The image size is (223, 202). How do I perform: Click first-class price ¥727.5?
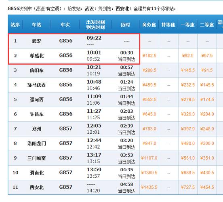click(188, 187)
